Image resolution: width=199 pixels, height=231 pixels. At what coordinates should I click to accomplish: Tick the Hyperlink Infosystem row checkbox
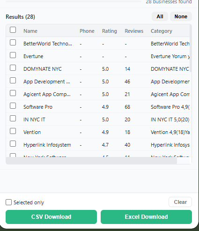pyautogui.click(x=13, y=144)
